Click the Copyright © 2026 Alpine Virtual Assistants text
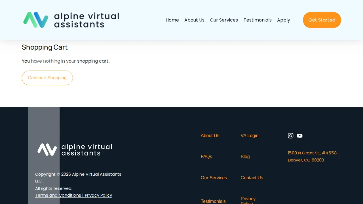Viewport: 363px width, 204px height. click(x=78, y=177)
